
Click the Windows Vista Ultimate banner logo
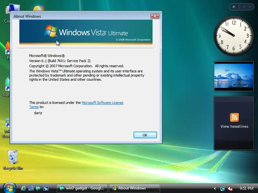click(86, 32)
